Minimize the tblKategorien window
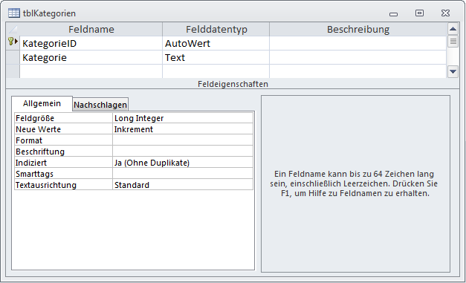This screenshot has height=283, width=466. click(393, 13)
